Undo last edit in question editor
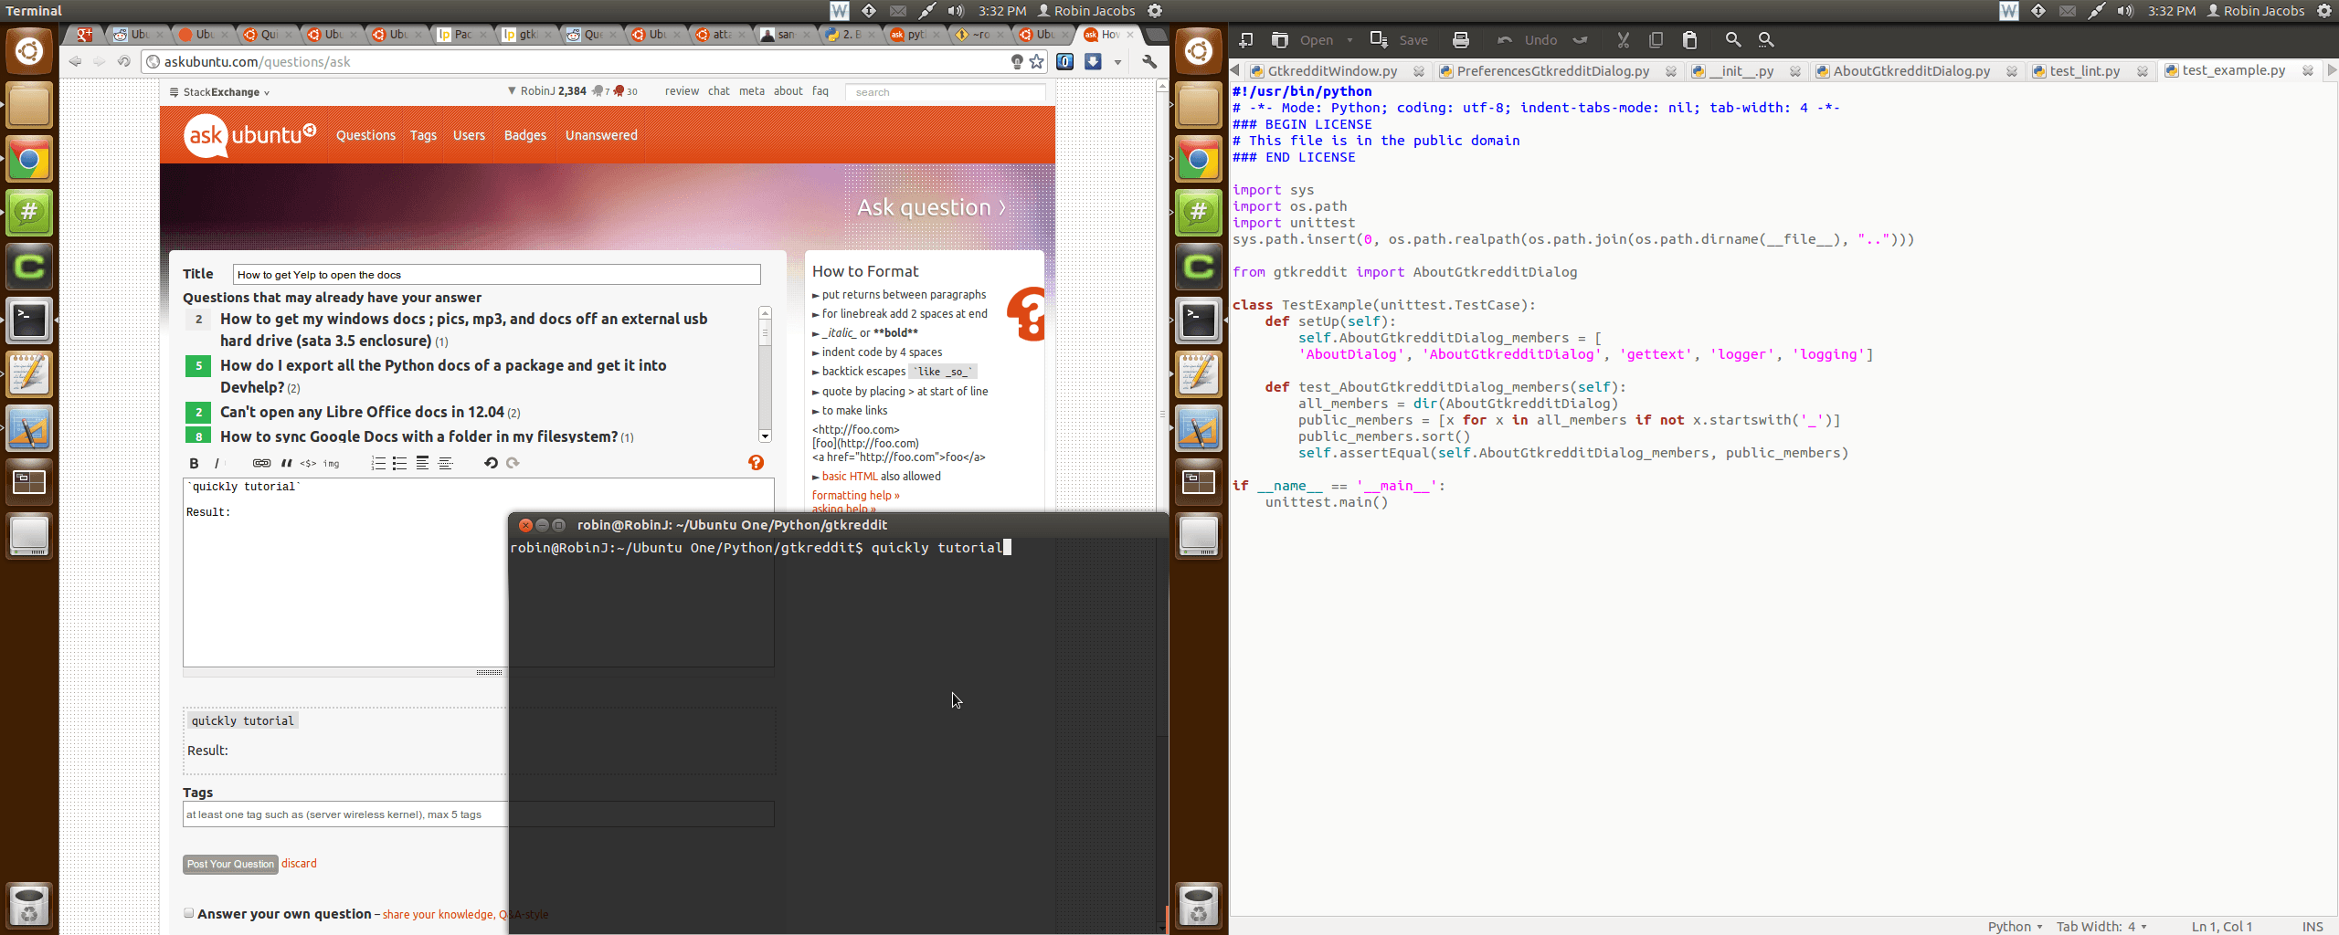 (x=491, y=463)
